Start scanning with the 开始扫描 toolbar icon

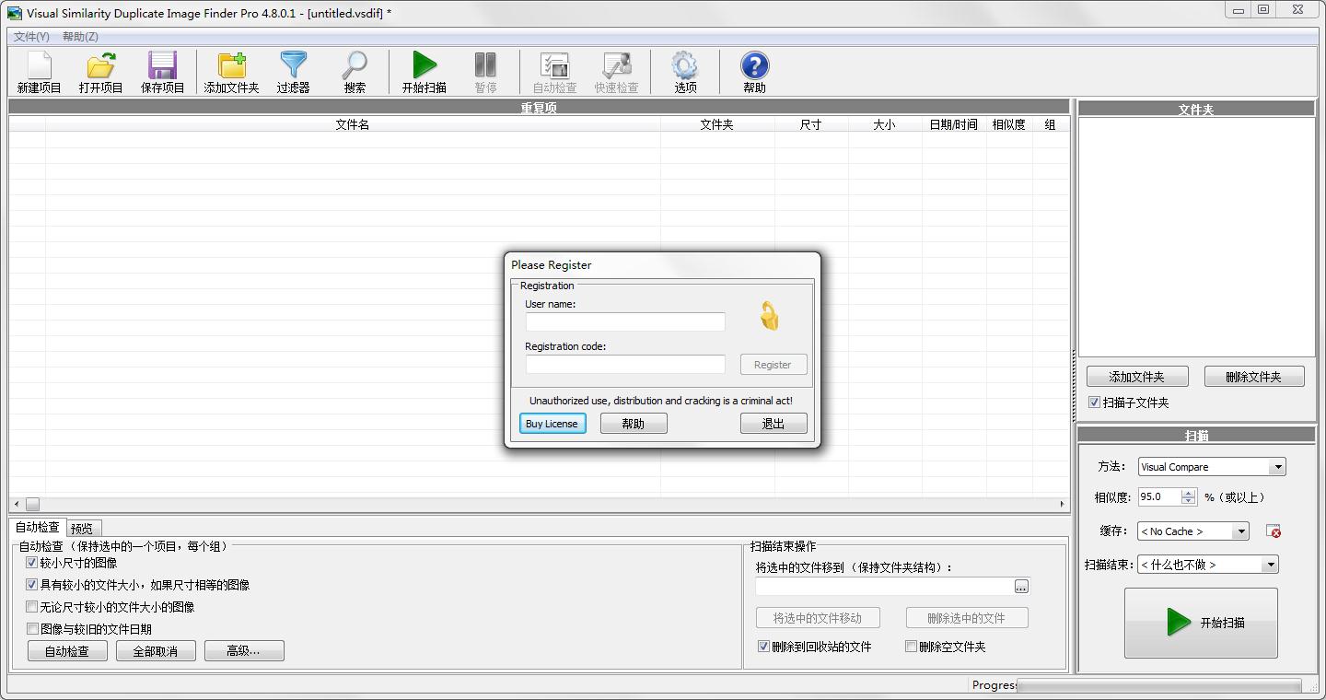coord(424,72)
